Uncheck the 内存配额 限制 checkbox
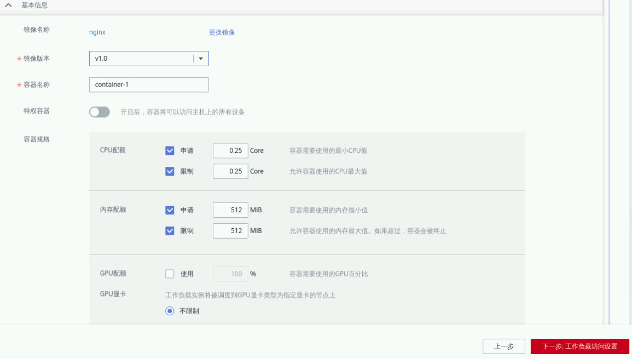Image resolution: width=632 pixels, height=359 pixels. pos(170,231)
